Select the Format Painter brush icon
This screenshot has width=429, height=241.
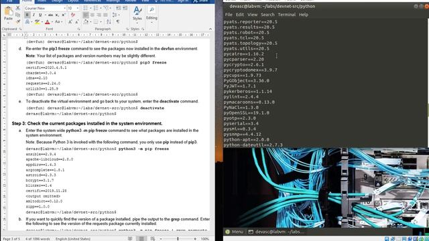pos(18,21)
